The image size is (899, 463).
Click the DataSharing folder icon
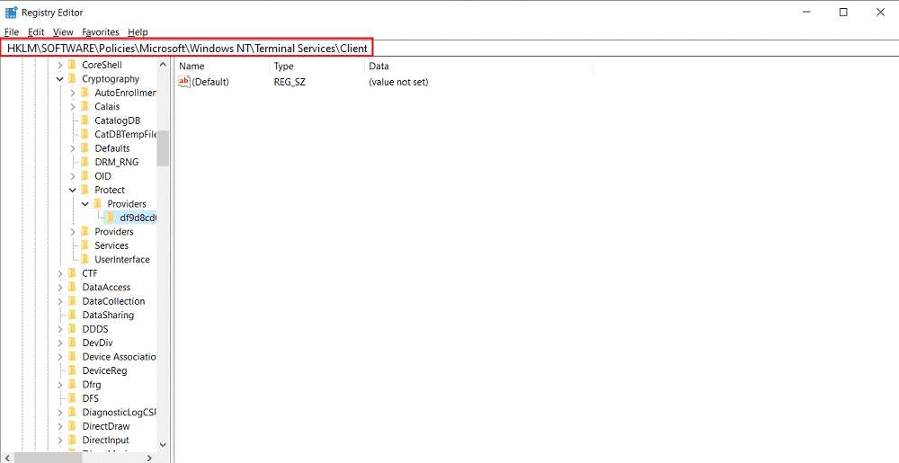tap(72, 316)
